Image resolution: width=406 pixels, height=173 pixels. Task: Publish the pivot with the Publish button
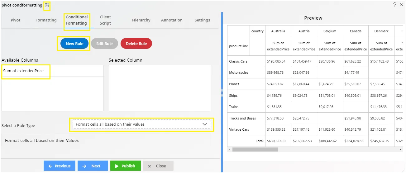(126, 166)
